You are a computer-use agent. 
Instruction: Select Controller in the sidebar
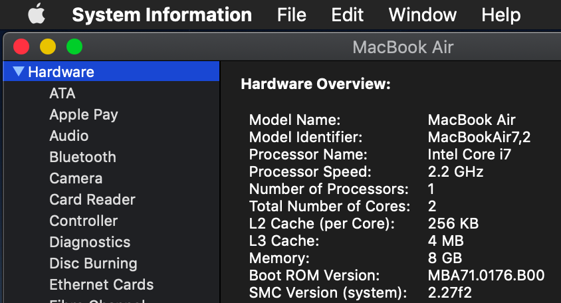point(83,221)
